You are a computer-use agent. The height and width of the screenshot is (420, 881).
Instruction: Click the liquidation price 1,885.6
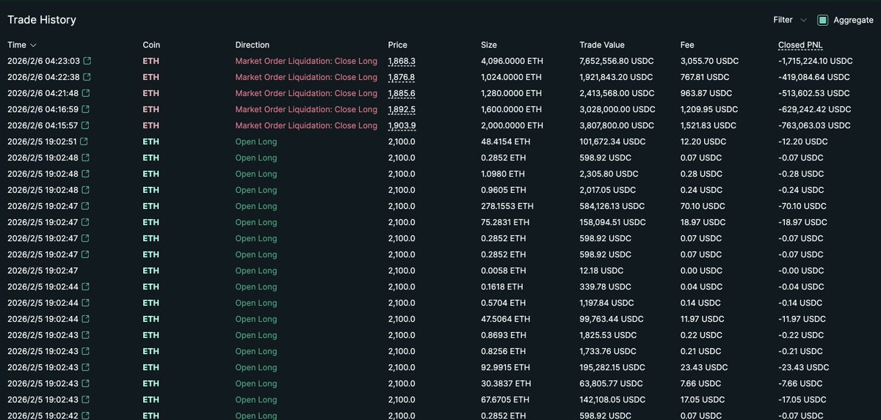pyautogui.click(x=402, y=93)
